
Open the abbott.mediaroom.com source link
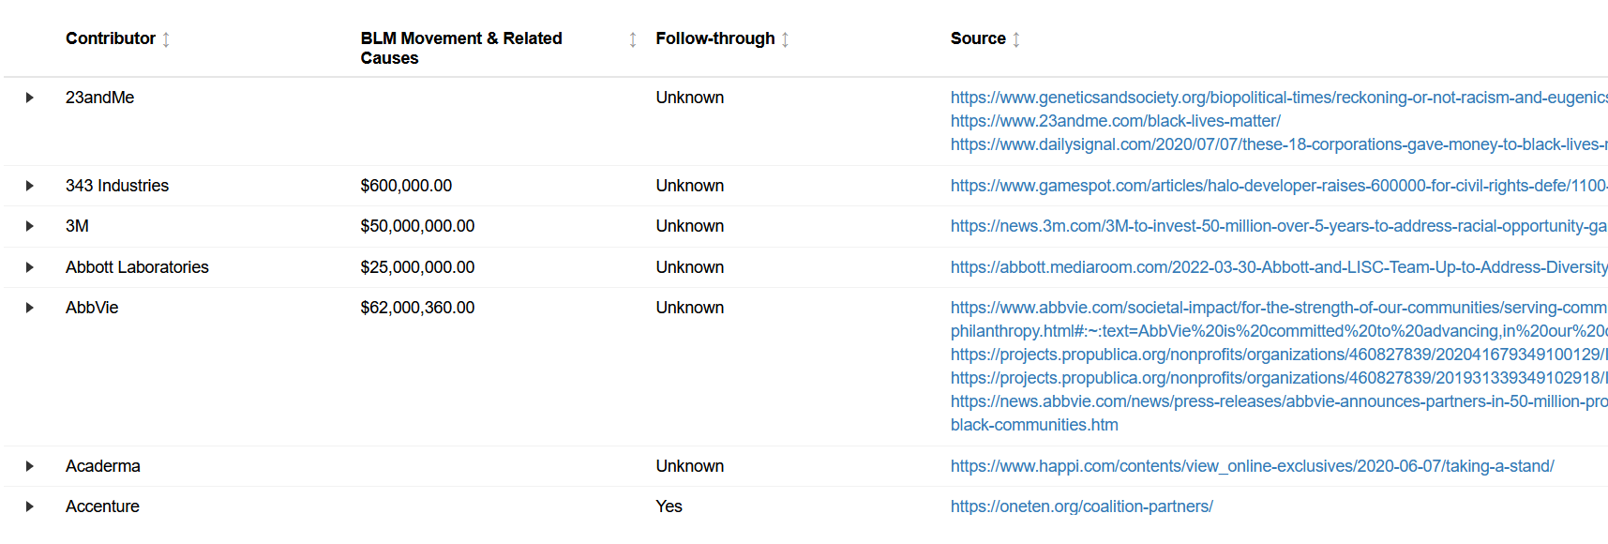1279,267
